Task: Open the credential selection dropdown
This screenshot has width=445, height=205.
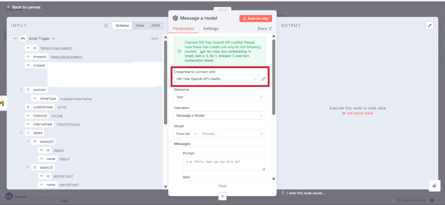Action: click(x=217, y=79)
